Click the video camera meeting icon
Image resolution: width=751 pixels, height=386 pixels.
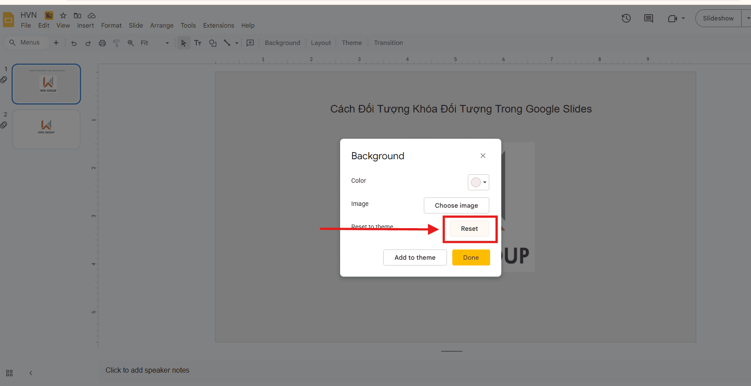click(x=673, y=18)
